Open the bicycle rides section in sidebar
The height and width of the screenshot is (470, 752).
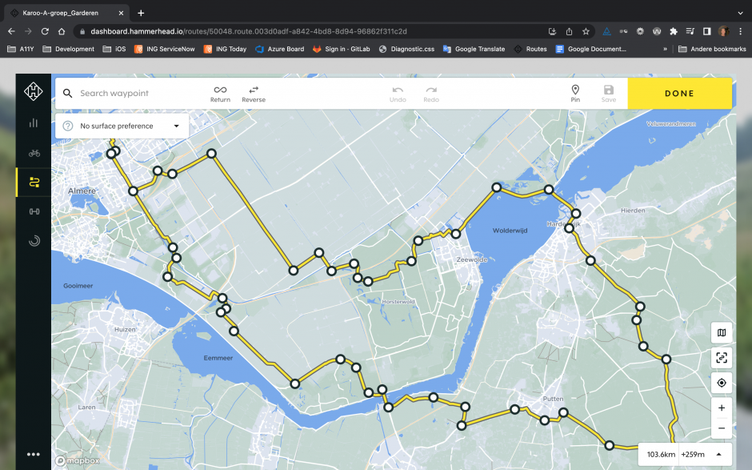(34, 152)
